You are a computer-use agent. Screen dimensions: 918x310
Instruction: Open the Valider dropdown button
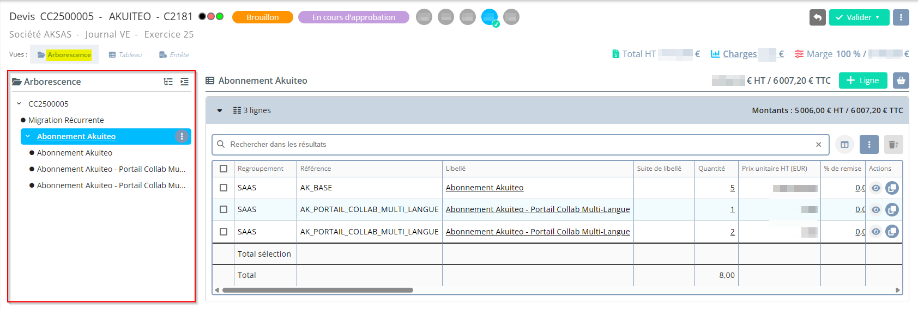(859, 17)
